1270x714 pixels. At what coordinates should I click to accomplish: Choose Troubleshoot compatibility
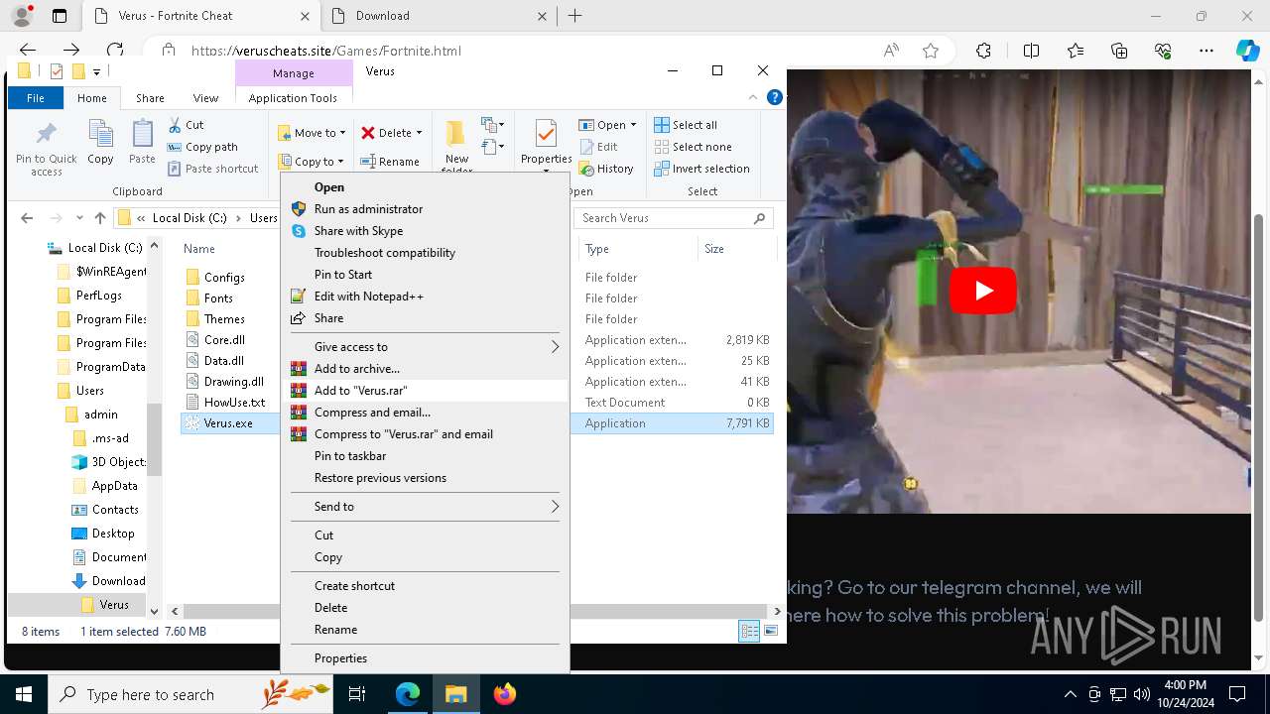[x=384, y=253]
